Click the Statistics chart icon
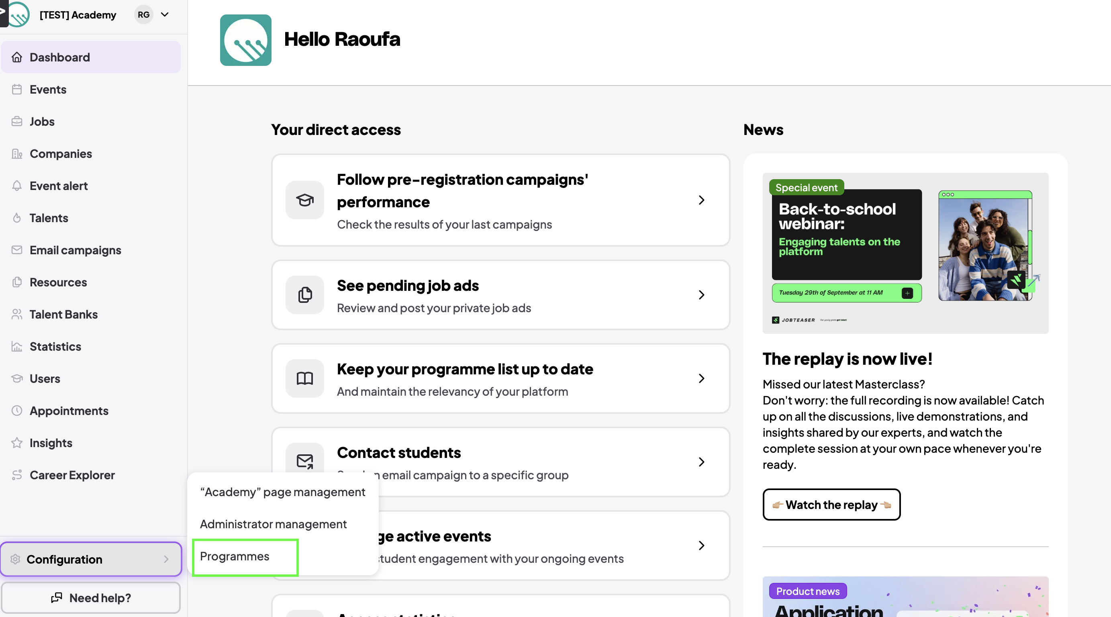1111x617 pixels. [x=17, y=347]
